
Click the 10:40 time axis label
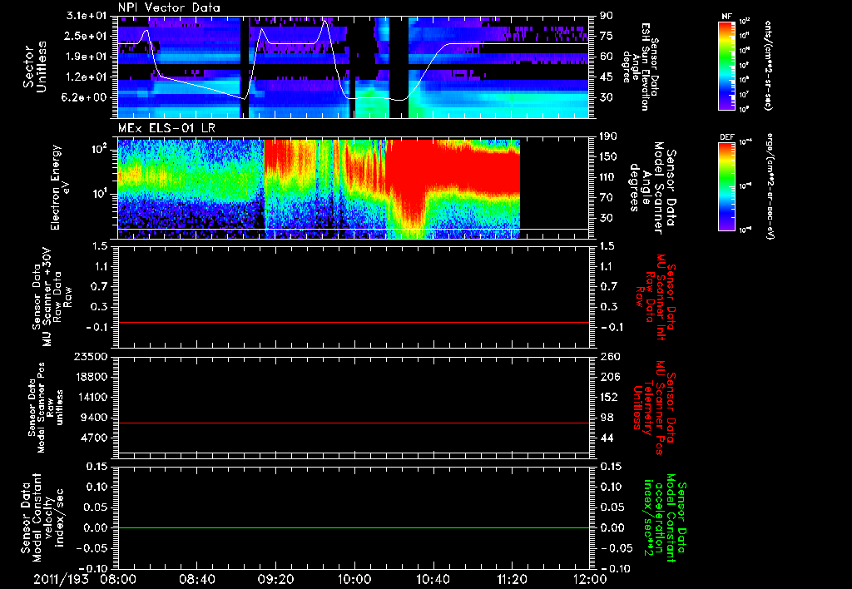[432, 579]
